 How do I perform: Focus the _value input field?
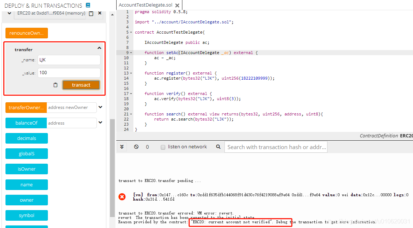tap(69, 73)
